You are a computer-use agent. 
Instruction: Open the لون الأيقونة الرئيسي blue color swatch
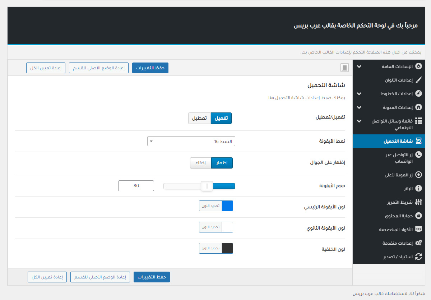(227, 206)
